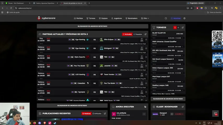
Task: Favorite the LGD Gaming vs Team Yandex star
Action: pyautogui.click(x=146, y=74)
